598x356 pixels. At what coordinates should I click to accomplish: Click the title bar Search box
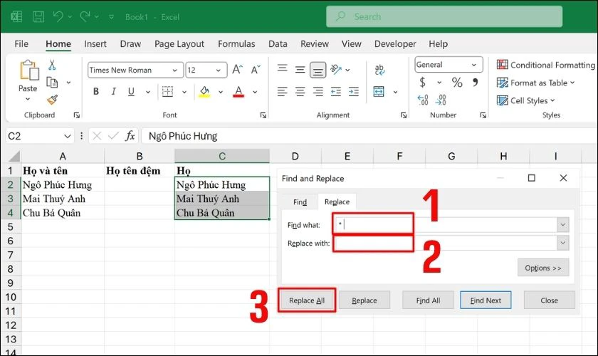(444, 16)
